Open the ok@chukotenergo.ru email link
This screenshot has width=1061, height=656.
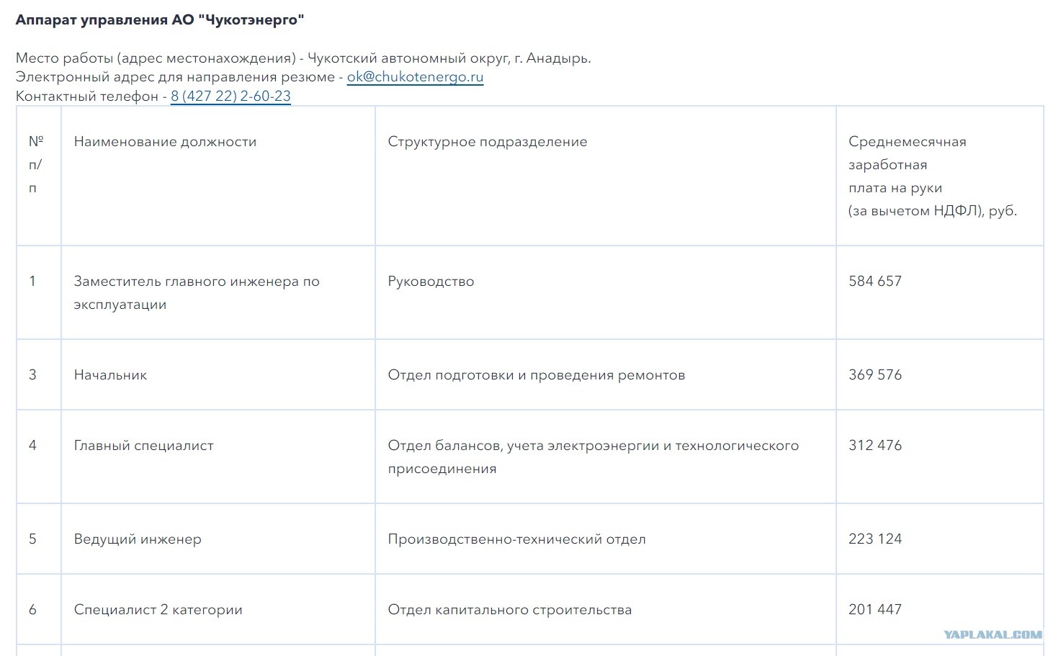(x=415, y=77)
